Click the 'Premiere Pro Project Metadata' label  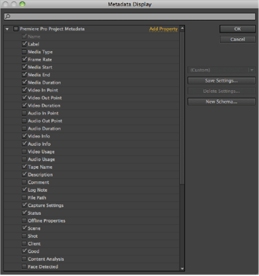coord(52,29)
